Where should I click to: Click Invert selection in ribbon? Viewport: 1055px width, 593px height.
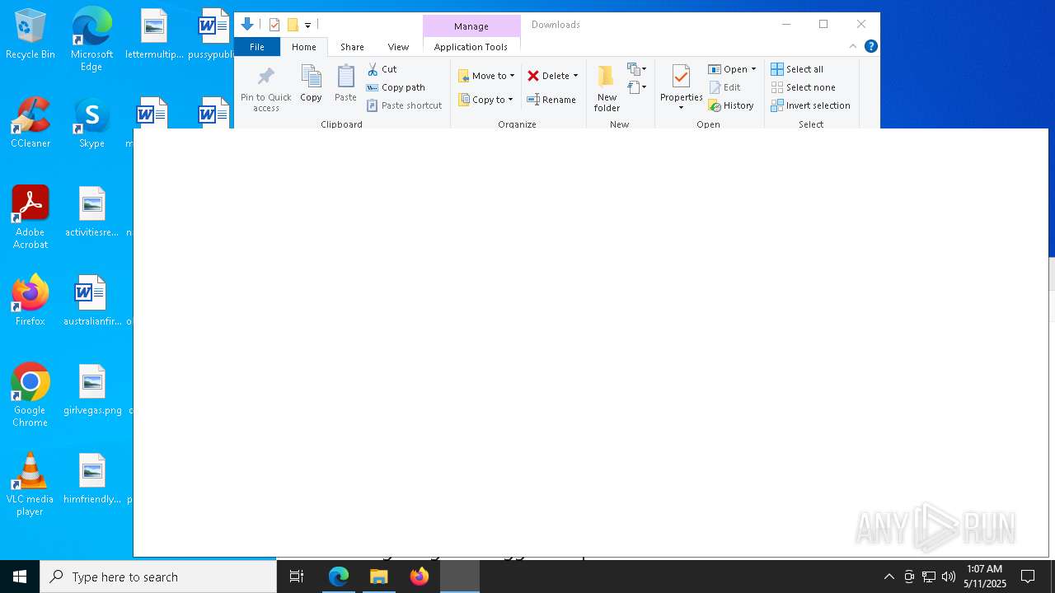pyautogui.click(x=811, y=105)
